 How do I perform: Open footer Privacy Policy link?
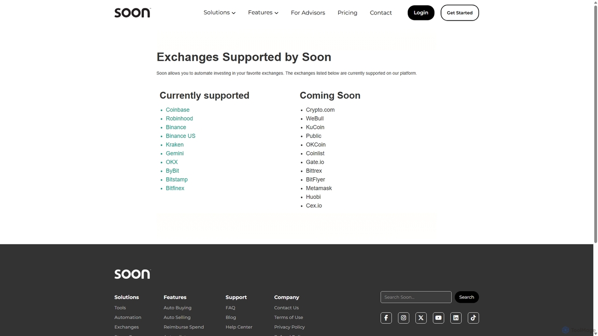click(290, 327)
